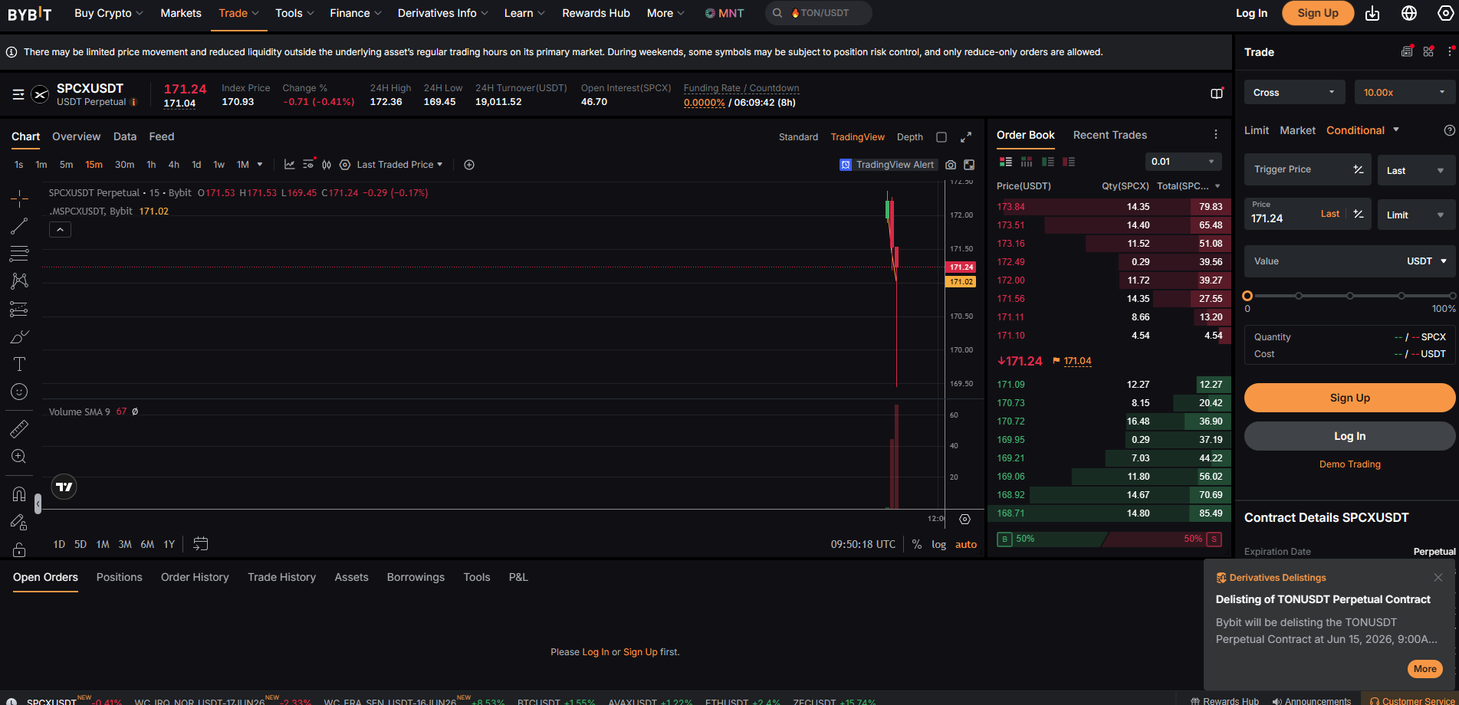Collapse the chart legend indicator arrow

[60, 229]
